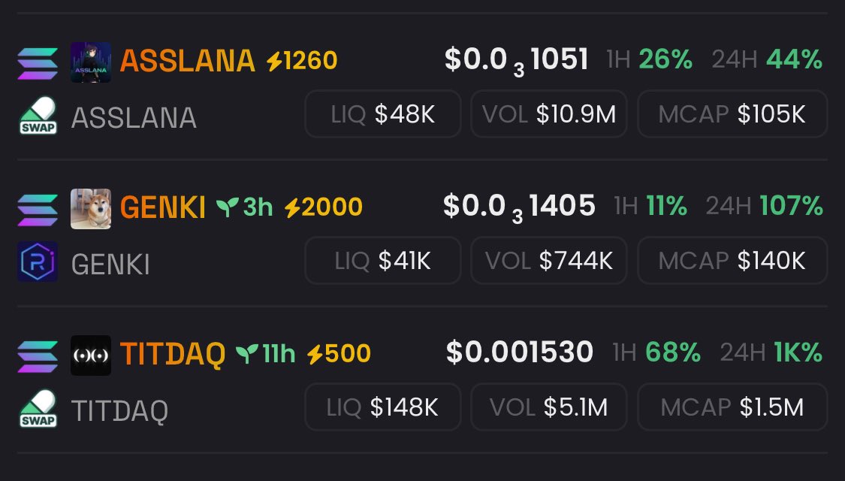Click the SWAP pill icon under ASSLANA
Image resolution: width=845 pixels, height=481 pixels.
(38, 116)
